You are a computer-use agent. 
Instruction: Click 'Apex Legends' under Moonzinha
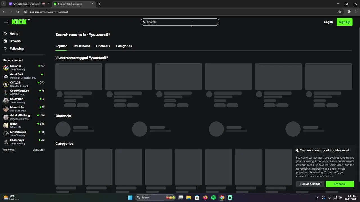pyautogui.click(x=18, y=111)
